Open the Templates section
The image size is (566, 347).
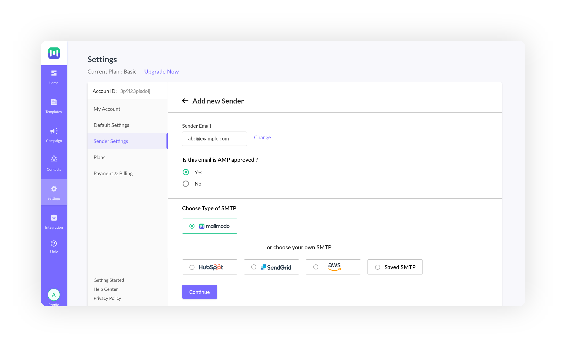[54, 105]
